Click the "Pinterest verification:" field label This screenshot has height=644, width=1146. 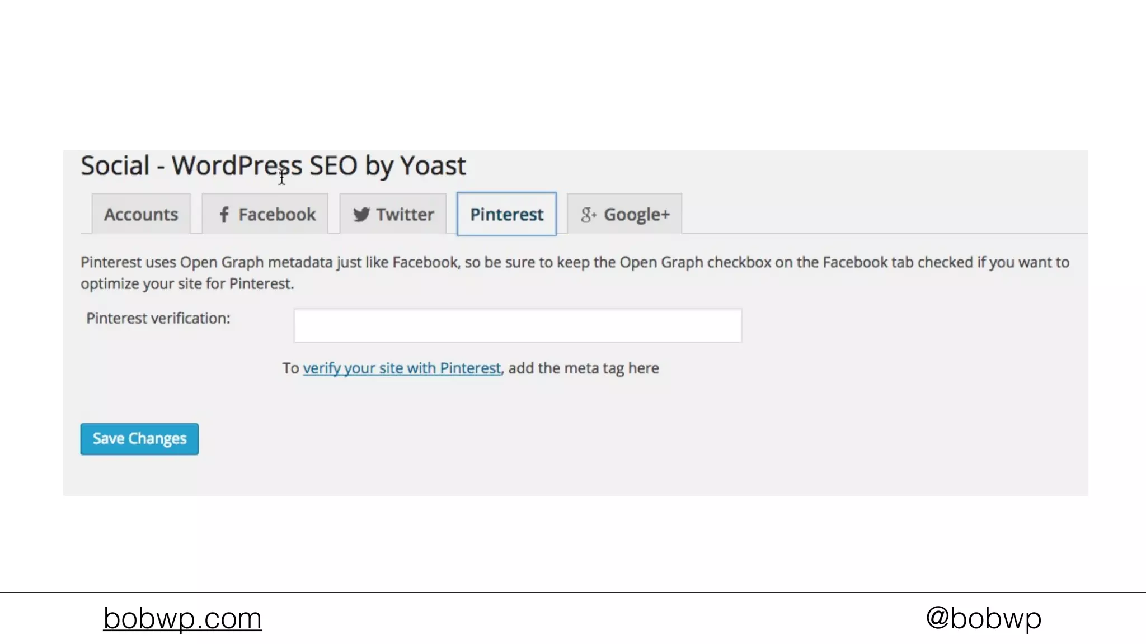pos(158,319)
